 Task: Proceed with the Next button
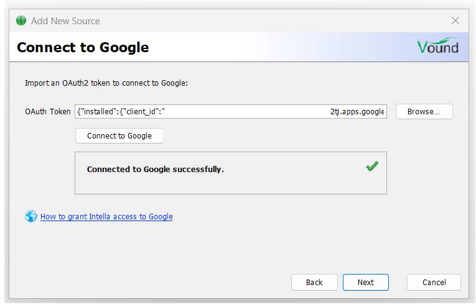[x=366, y=282]
